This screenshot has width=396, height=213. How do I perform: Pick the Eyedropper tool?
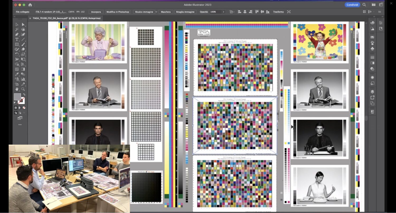17,74
